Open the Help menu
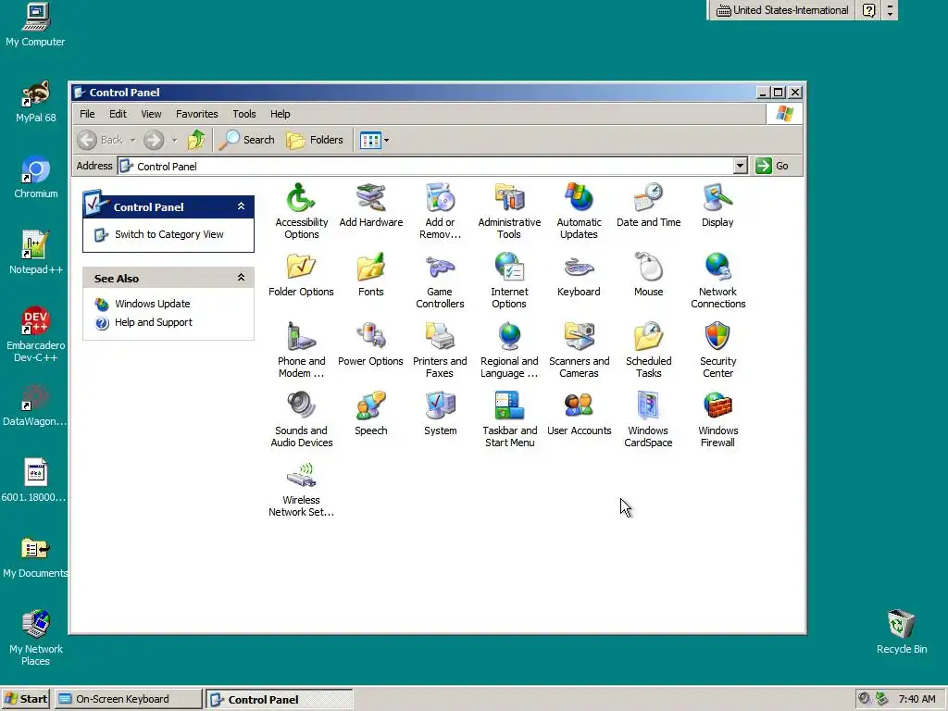This screenshot has height=711, width=948. [x=280, y=114]
